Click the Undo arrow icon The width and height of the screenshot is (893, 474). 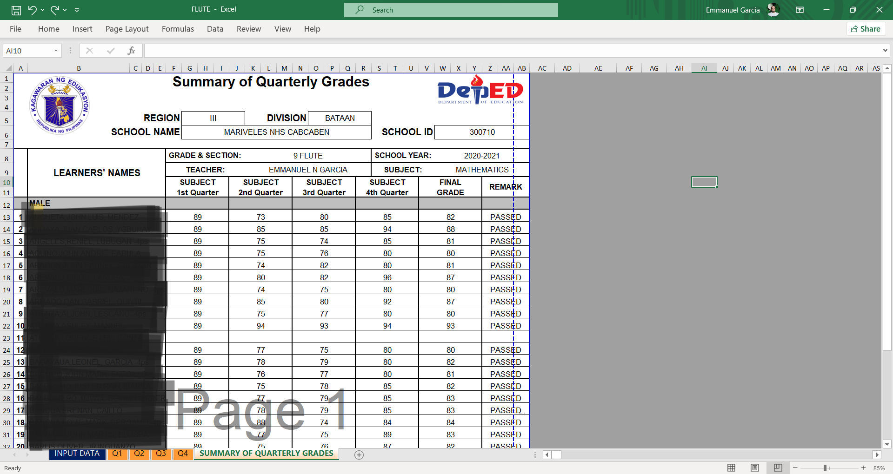pyautogui.click(x=32, y=10)
